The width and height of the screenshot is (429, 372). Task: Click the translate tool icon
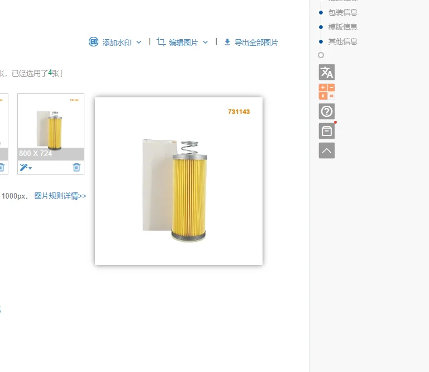[x=327, y=72]
